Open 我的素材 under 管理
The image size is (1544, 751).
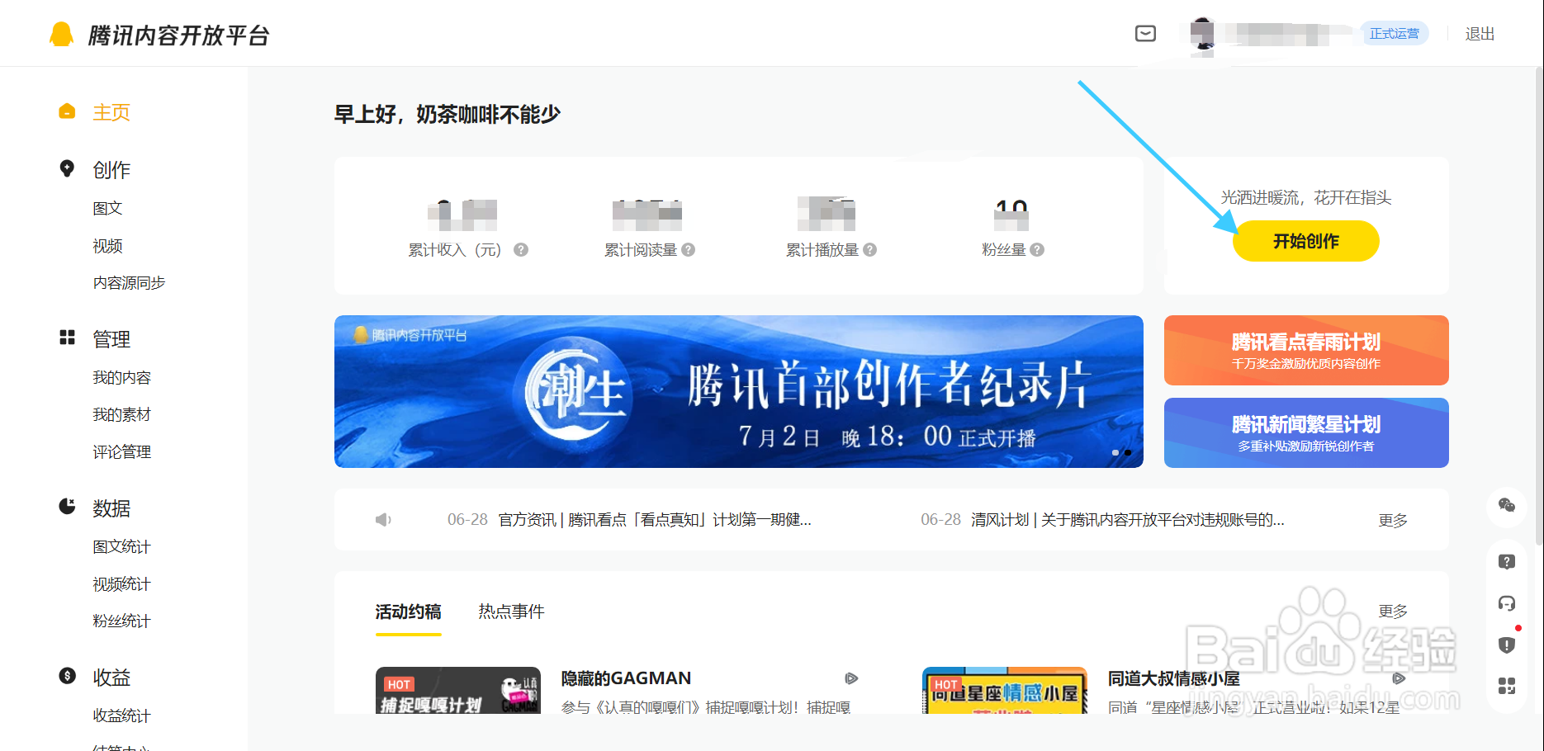tap(121, 414)
